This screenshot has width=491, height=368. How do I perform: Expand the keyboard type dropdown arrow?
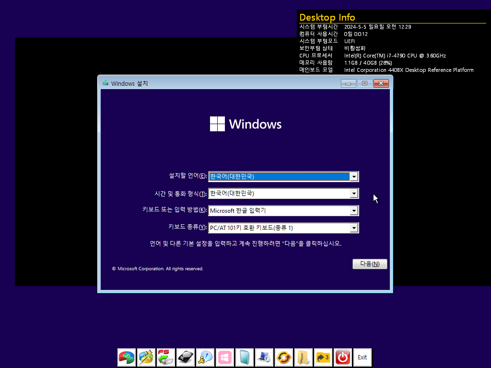[x=354, y=228]
